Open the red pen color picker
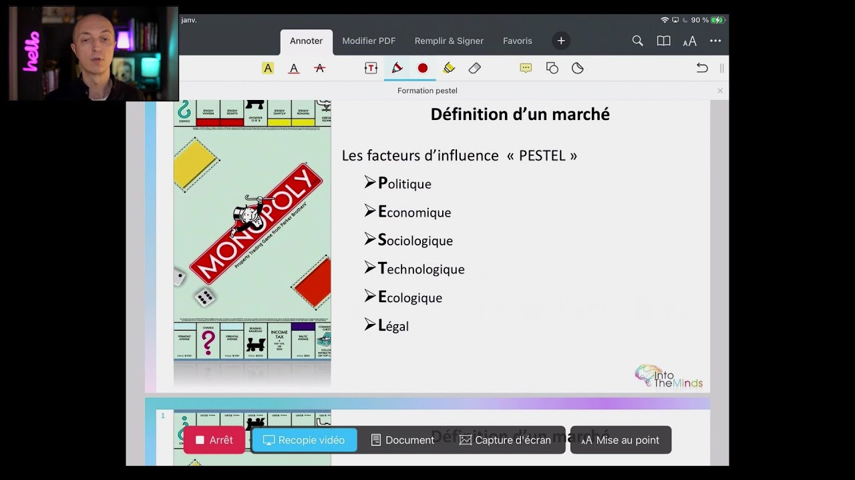 click(423, 68)
